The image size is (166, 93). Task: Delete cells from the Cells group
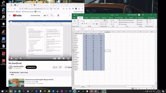[x=140, y=22]
